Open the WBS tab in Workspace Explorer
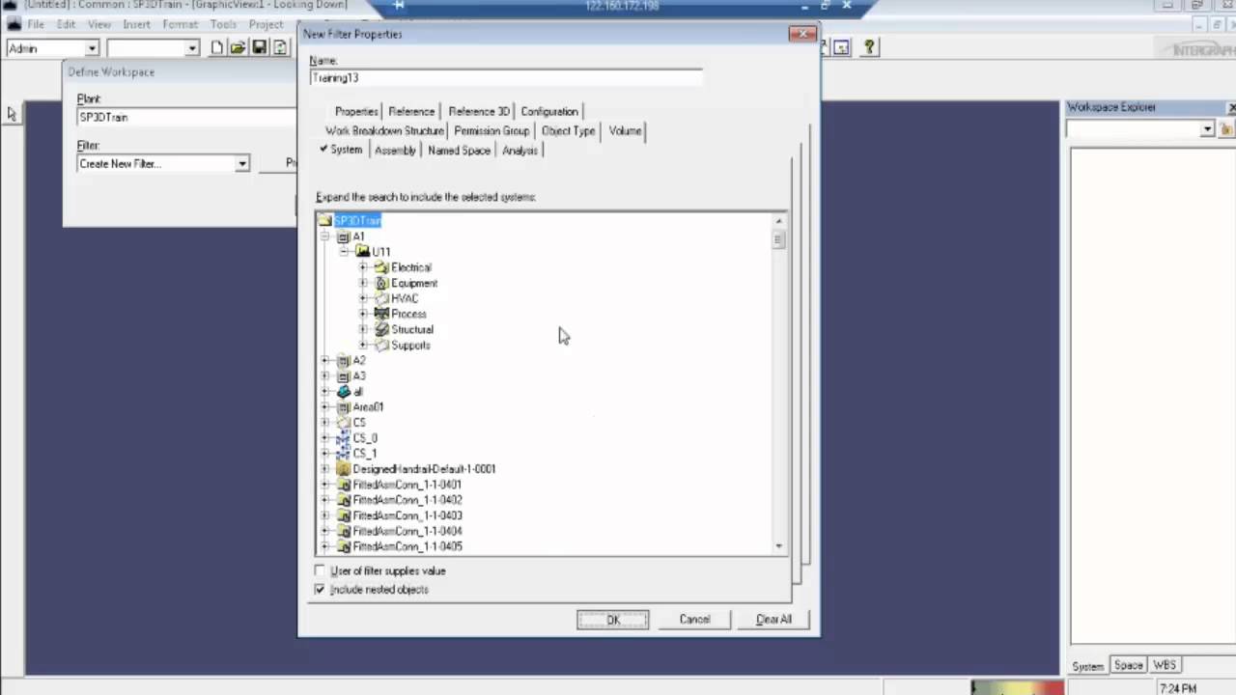Viewport: 1236px width, 695px height. pos(1165,665)
